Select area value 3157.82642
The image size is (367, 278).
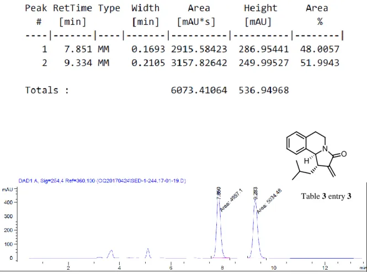(x=199, y=63)
